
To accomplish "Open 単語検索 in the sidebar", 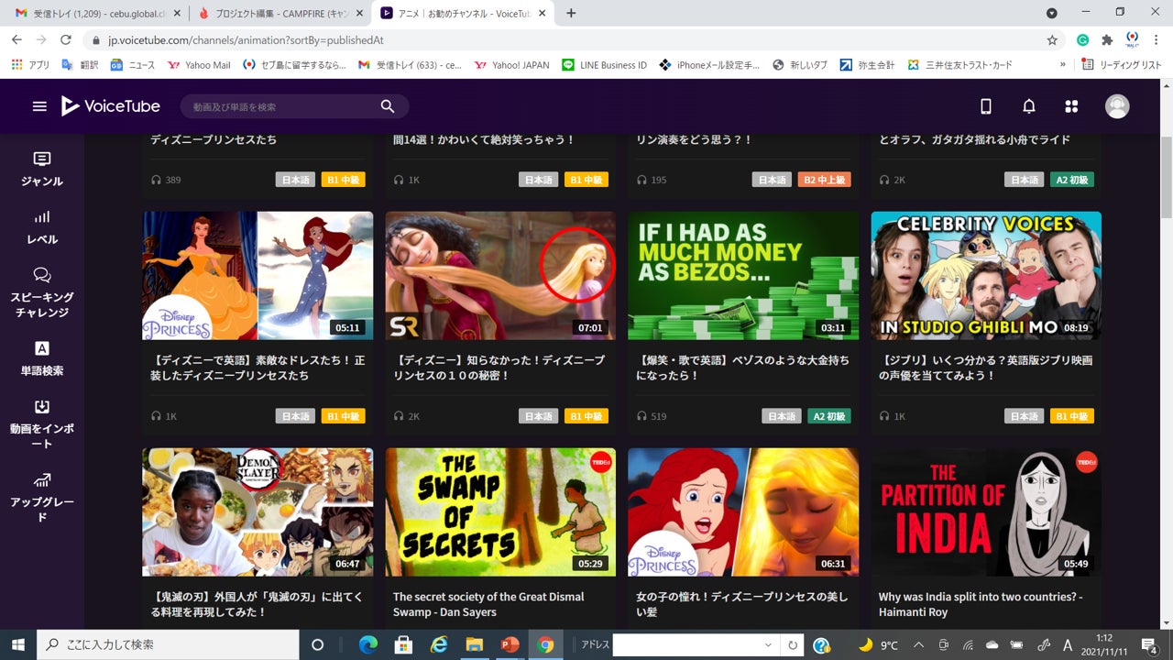I will (x=42, y=358).
